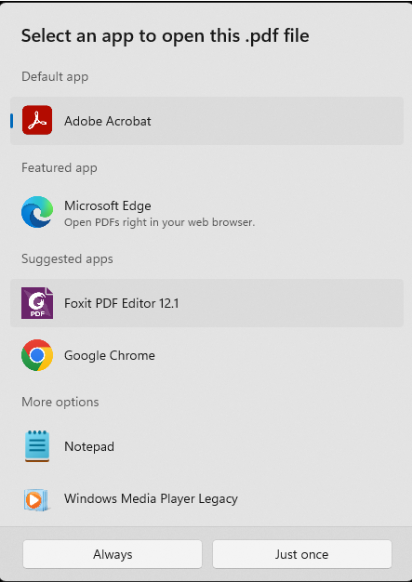Image resolution: width=412 pixels, height=582 pixels.
Task: Click the Google Chrome logo icon
Action: click(37, 355)
